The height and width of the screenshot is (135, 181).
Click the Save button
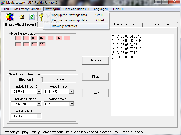[95, 93]
